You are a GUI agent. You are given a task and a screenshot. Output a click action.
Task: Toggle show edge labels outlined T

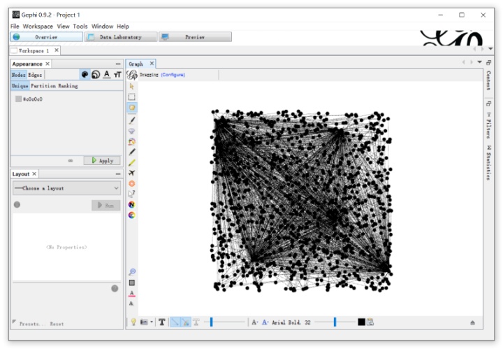pos(196,322)
